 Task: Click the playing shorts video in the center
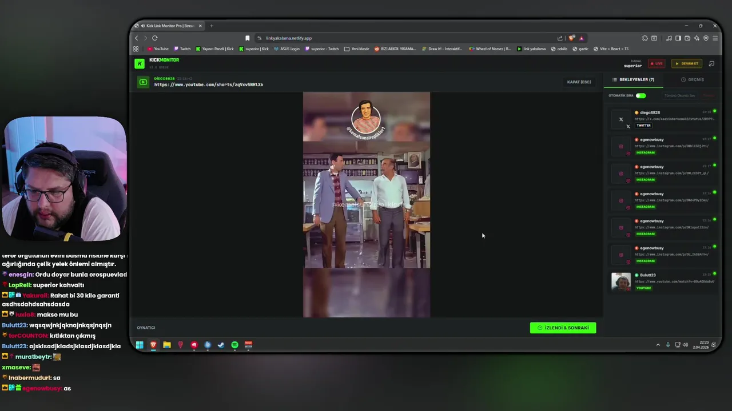pos(367,204)
